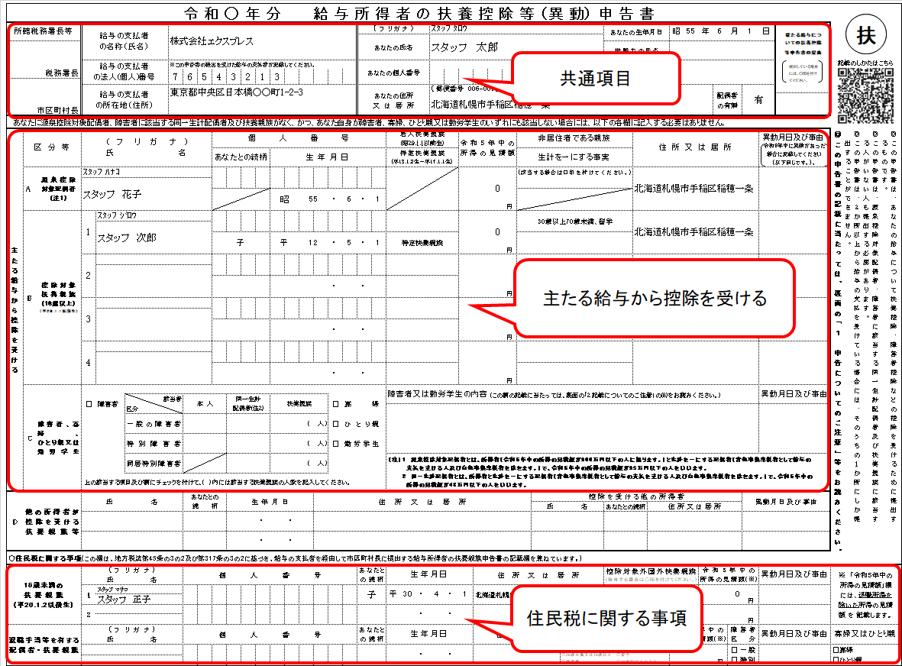902x666 pixels.
Task: Click the 30歳以上70歳未満、留学 text
Action: tap(574, 222)
